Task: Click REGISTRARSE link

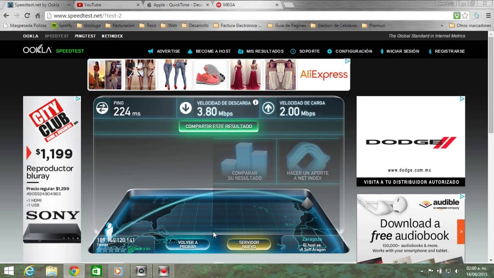Action: click(446, 51)
